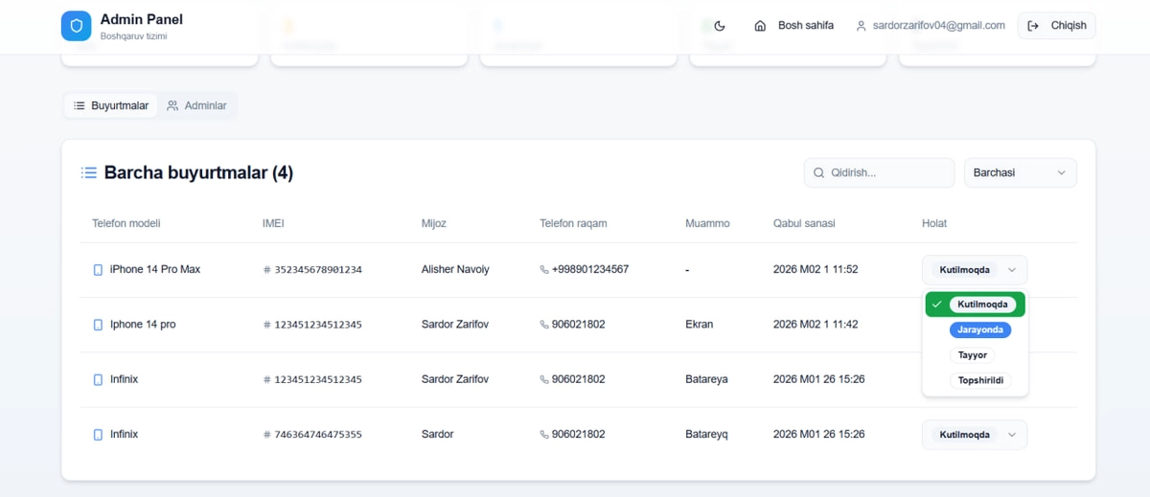Click iPhone 14 Pro Max model name

tap(155, 270)
